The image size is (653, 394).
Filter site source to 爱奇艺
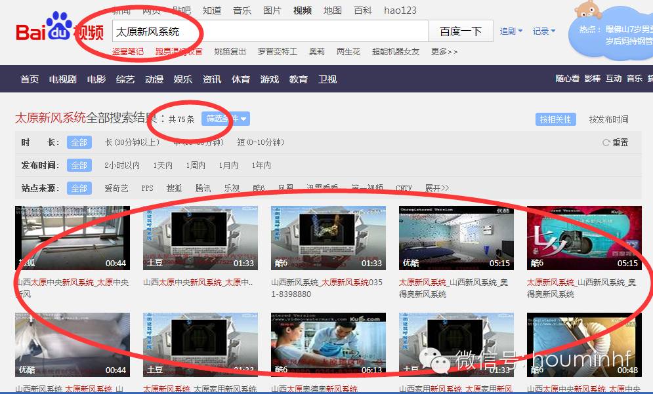click(117, 188)
